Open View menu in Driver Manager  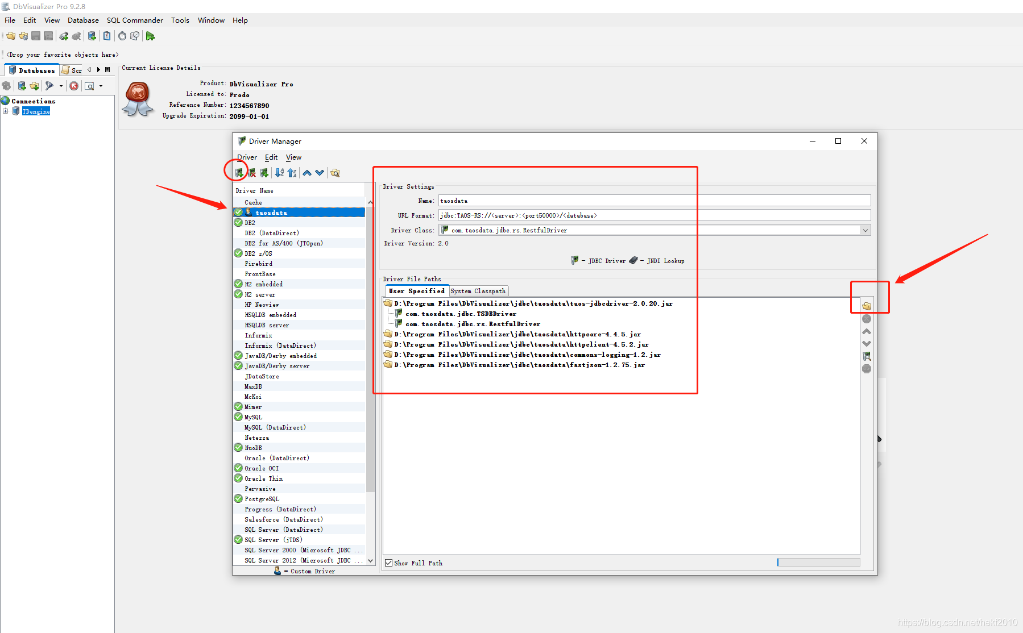293,157
